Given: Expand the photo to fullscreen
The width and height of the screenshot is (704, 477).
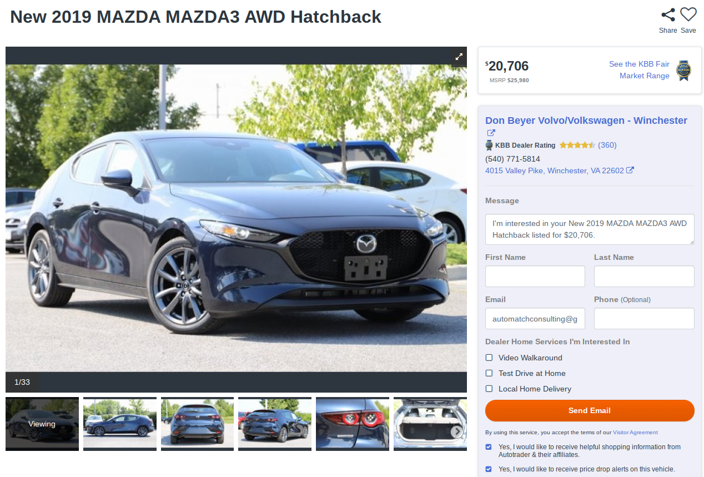Looking at the screenshot, I should [459, 57].
